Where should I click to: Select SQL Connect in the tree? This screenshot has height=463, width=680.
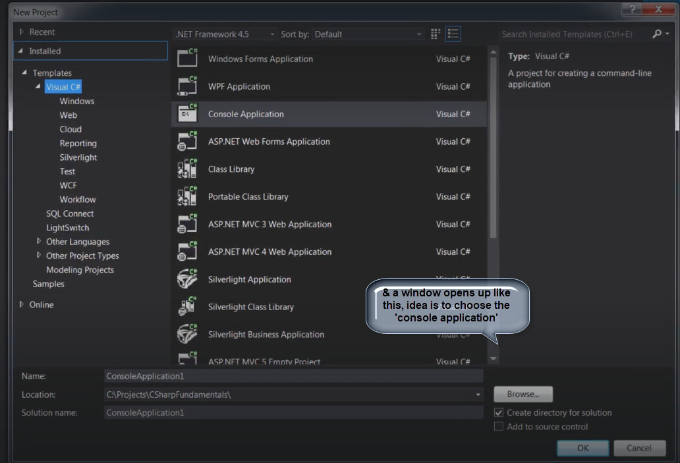click(x=70, y=213)
